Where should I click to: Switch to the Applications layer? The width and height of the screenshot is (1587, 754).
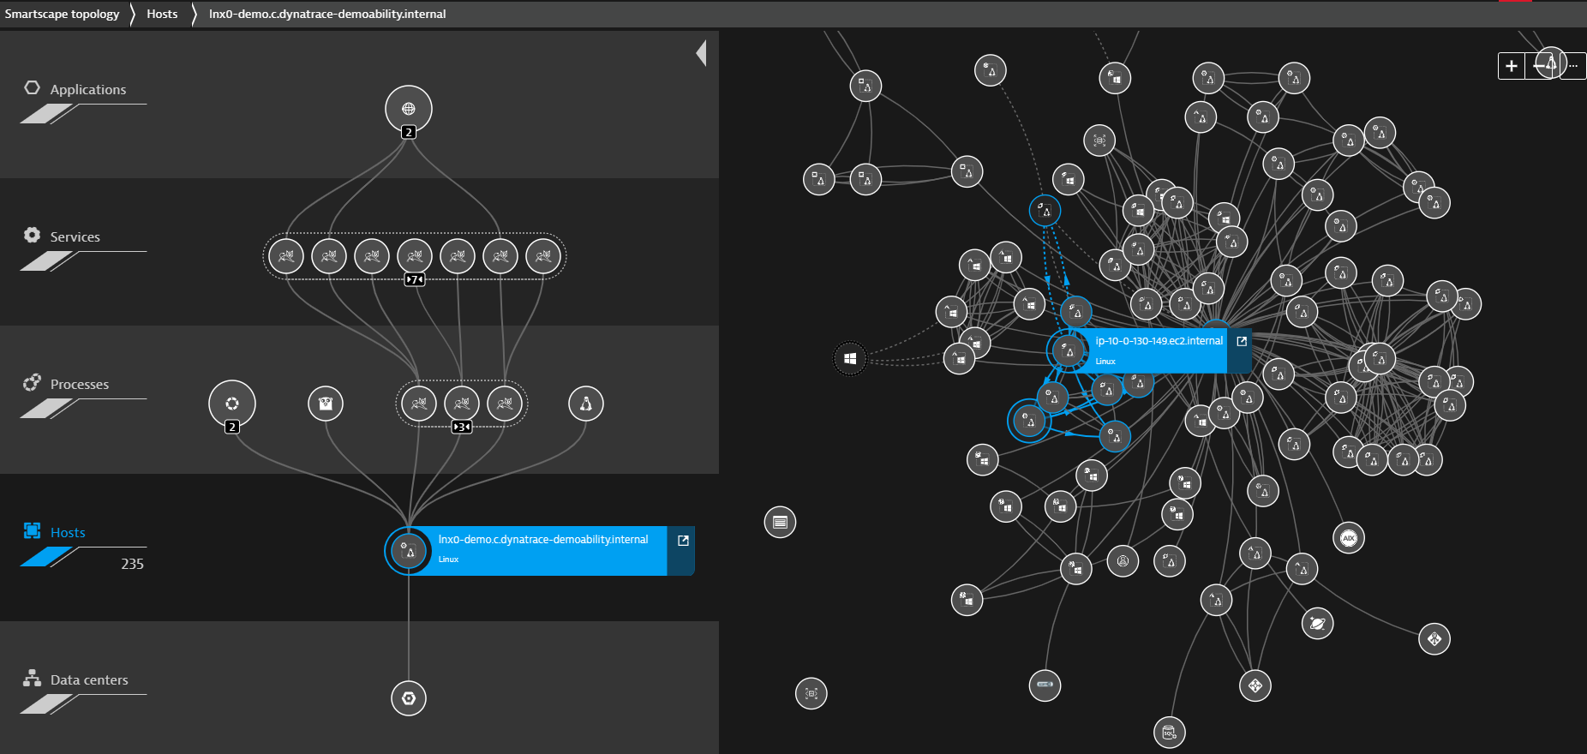coord(87,89)
